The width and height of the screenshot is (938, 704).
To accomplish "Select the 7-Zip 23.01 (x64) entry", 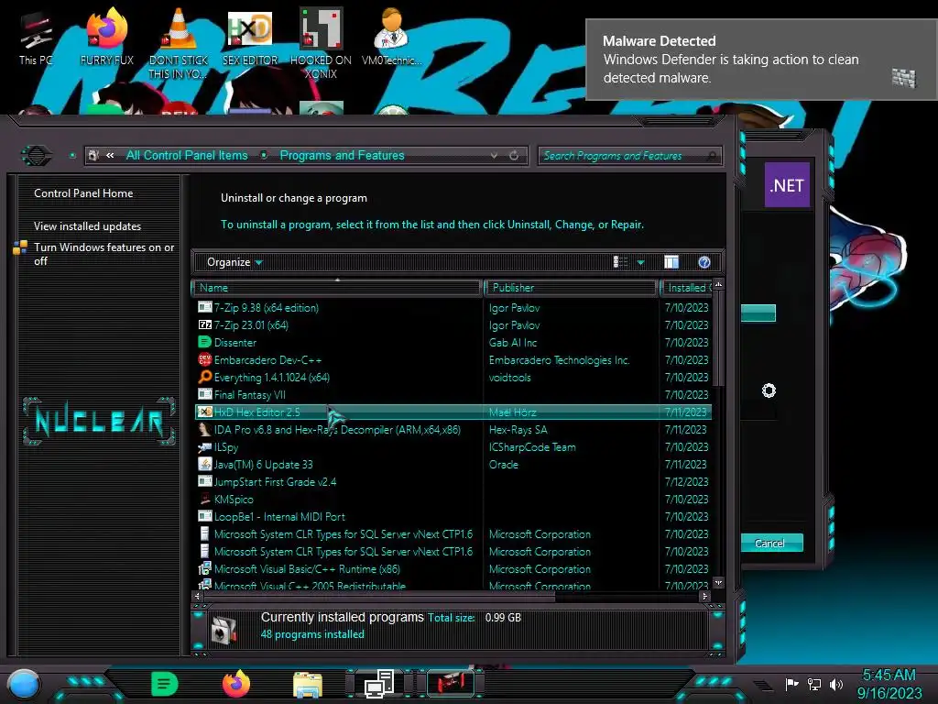I will click(453, 325).
